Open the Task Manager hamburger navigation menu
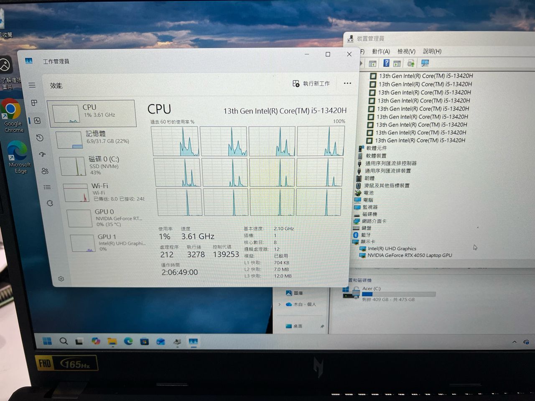 [32, 85]
